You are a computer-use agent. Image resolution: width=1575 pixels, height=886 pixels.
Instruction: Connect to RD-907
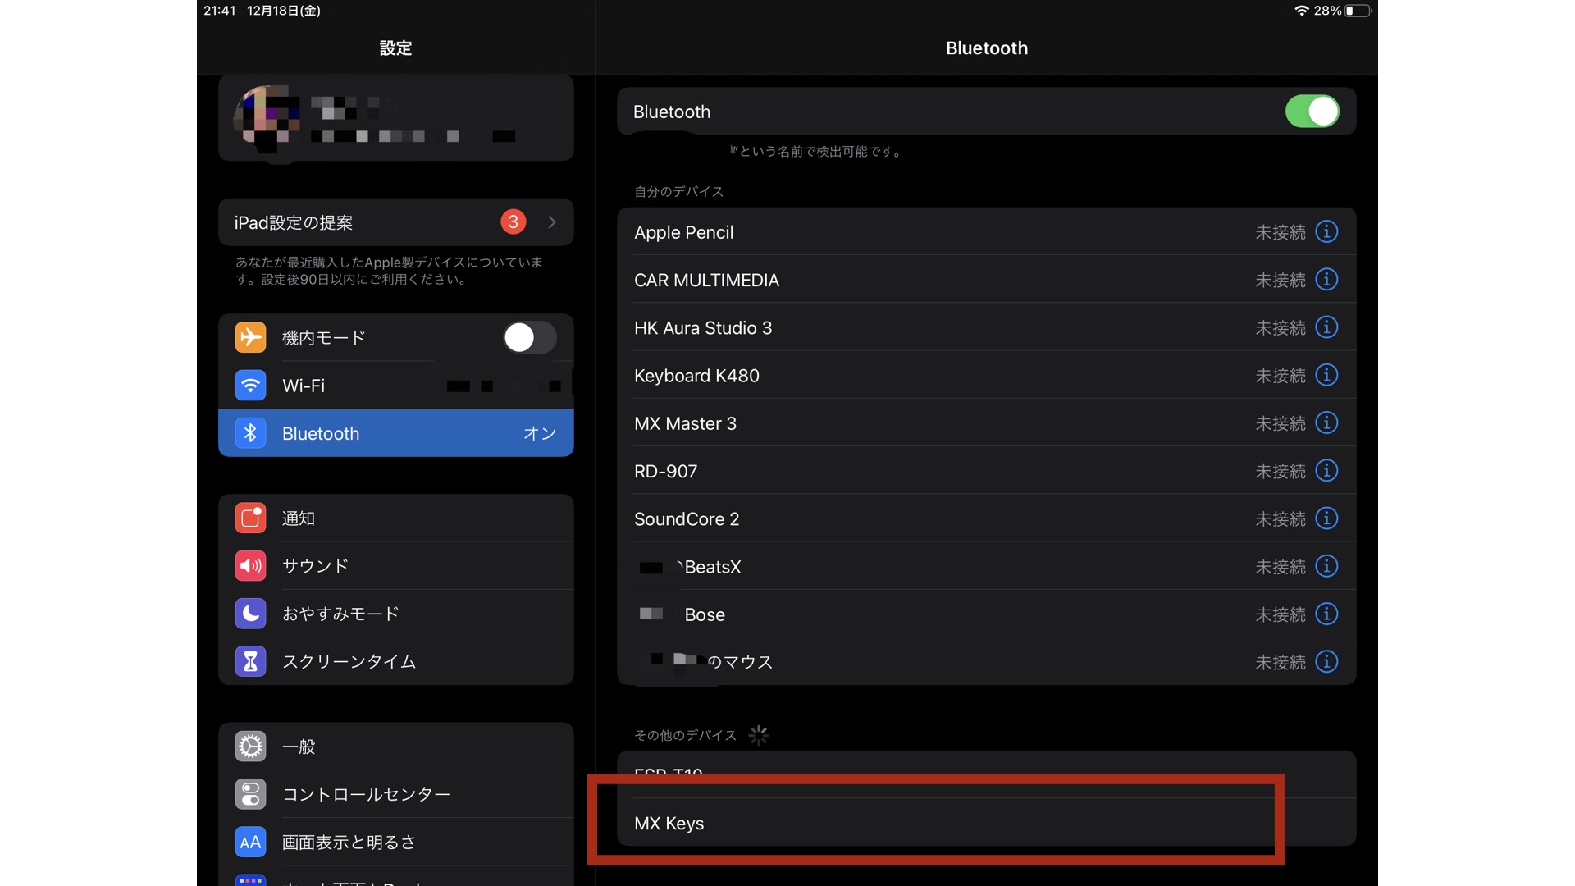click(x=987, y=471)
